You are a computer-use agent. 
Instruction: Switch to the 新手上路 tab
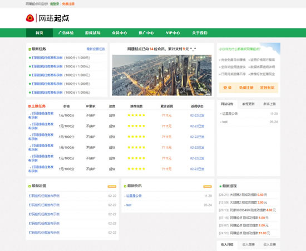pos(270,104)
